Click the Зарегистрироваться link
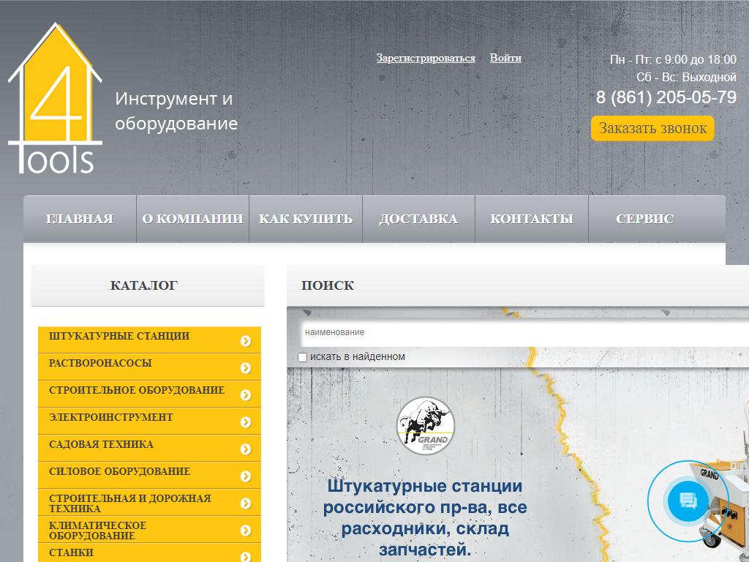The height and width of the screenshot is (562, 749). tap(426, 58)
